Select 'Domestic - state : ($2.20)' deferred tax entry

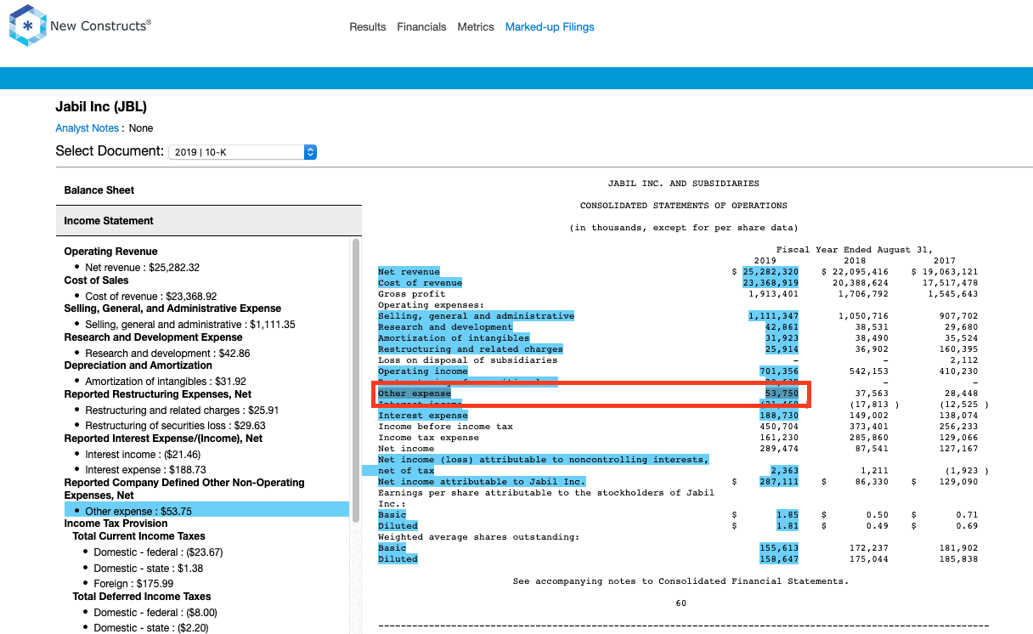150,628
